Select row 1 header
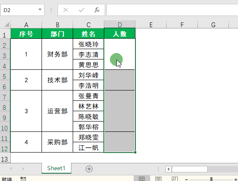The width and height of the screenshot is (238, 181). (x=5, y=34)
